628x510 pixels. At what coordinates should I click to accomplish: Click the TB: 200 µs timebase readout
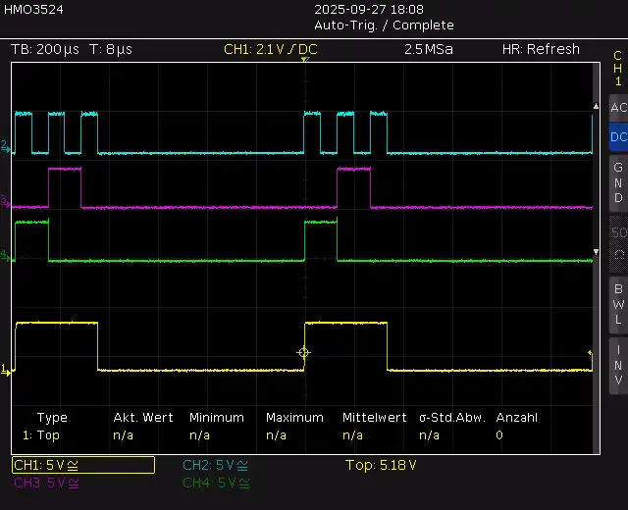point(46,49)
